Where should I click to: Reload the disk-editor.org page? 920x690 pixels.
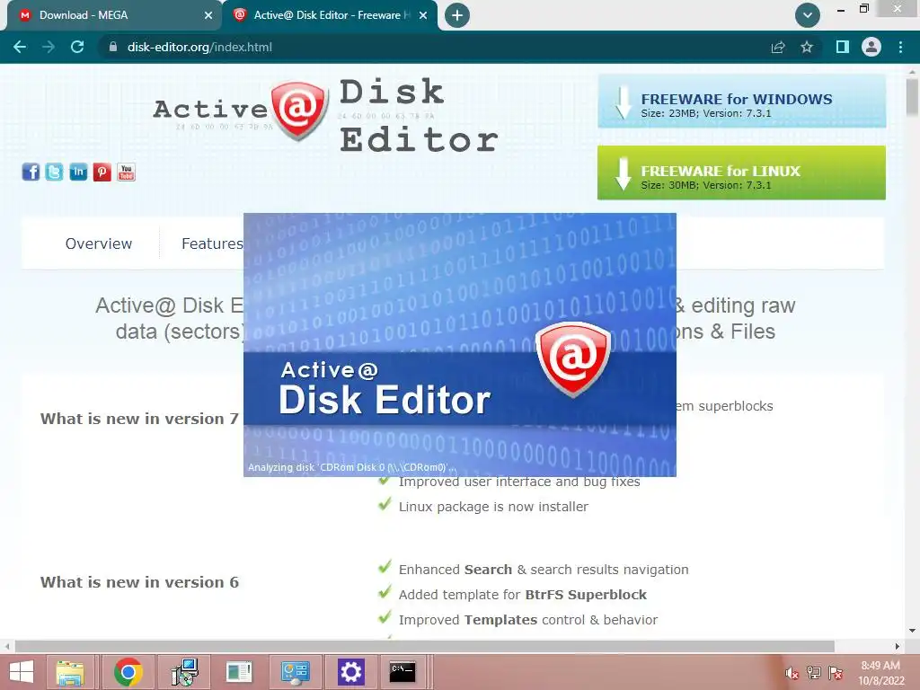point(77,47)
